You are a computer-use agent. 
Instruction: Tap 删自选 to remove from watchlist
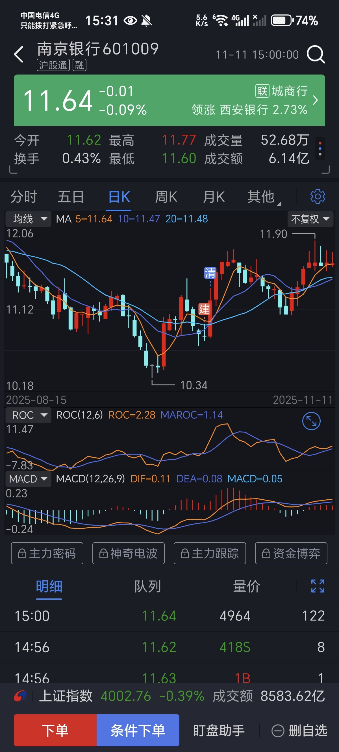[299, 731]
